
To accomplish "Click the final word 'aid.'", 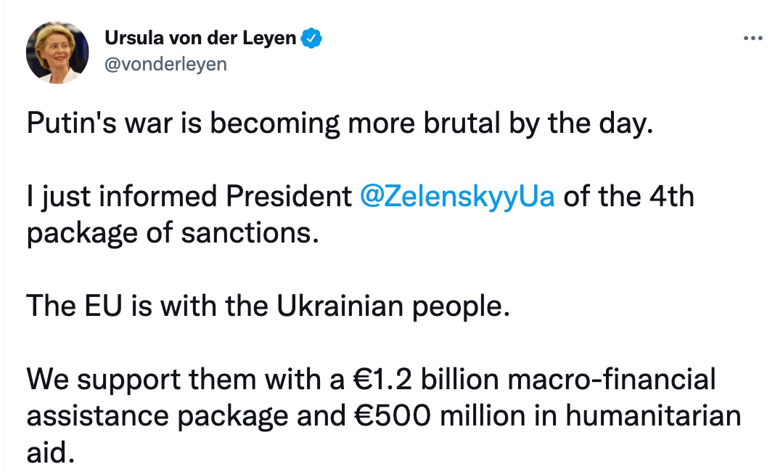I will click(x=50, y=452).
